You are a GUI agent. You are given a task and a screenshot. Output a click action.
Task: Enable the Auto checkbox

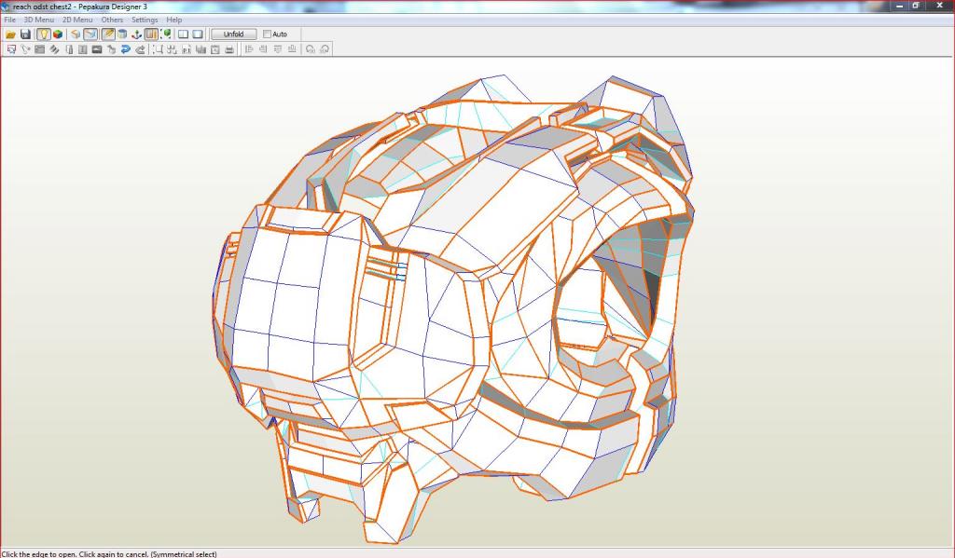[268, 34]
